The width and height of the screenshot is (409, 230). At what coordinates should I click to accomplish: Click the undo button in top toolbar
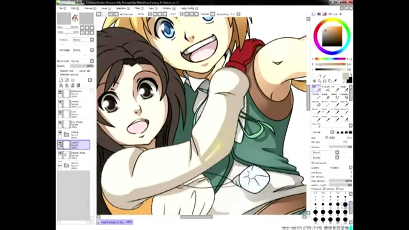[x=99, y=14]
